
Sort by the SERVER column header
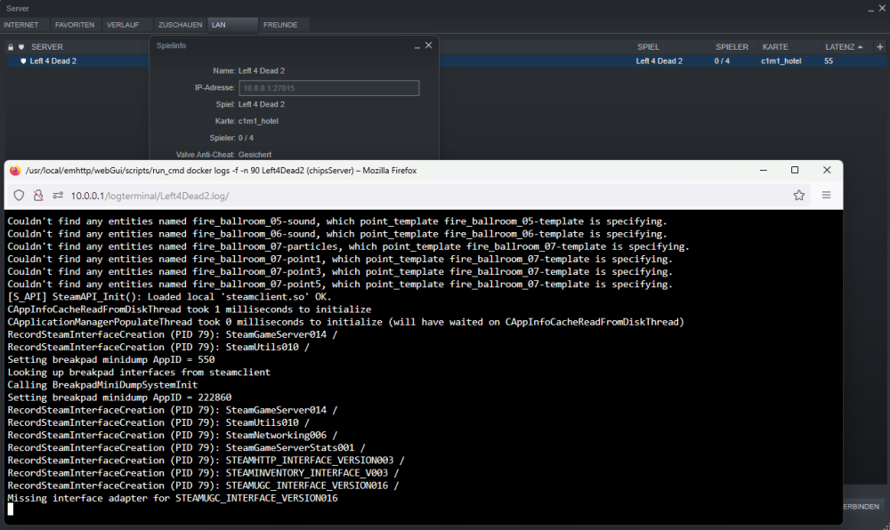47,47
